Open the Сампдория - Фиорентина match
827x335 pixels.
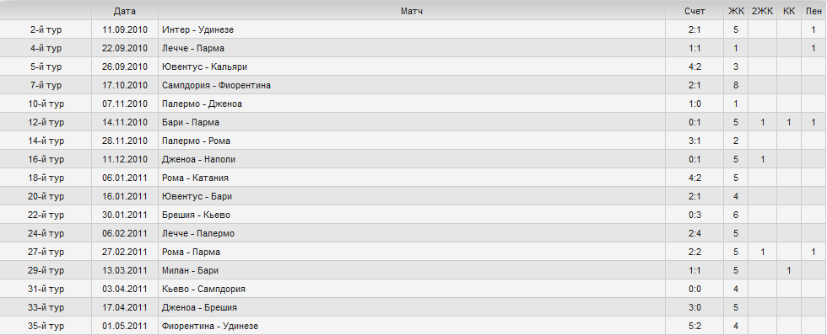click(216, 85)
